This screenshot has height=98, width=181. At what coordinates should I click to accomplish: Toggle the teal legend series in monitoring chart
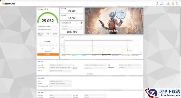click(77, 55)
